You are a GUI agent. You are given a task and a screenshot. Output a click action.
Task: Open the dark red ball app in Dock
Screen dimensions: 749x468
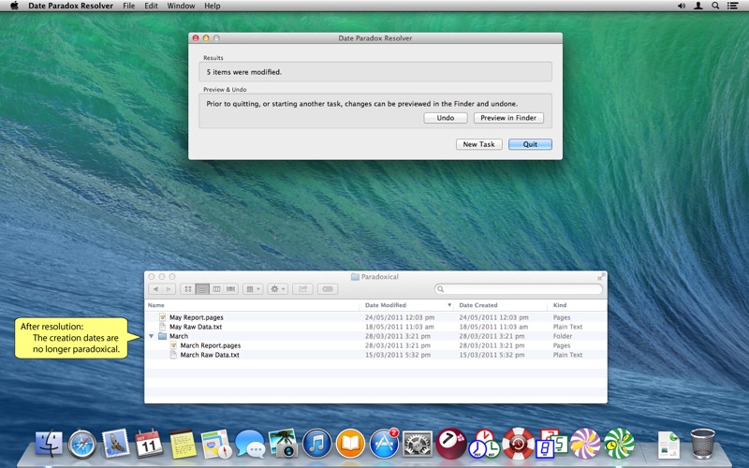pos(451,444)
